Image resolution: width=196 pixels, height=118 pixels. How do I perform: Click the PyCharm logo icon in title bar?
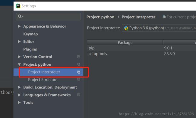tap(18, 6)
